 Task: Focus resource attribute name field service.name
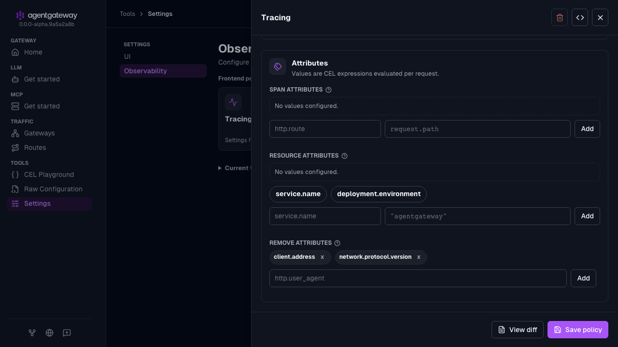point(325,216)
